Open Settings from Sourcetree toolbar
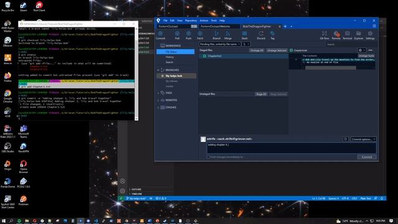Viewport: 398px width, 224px height. coord(370,35)
